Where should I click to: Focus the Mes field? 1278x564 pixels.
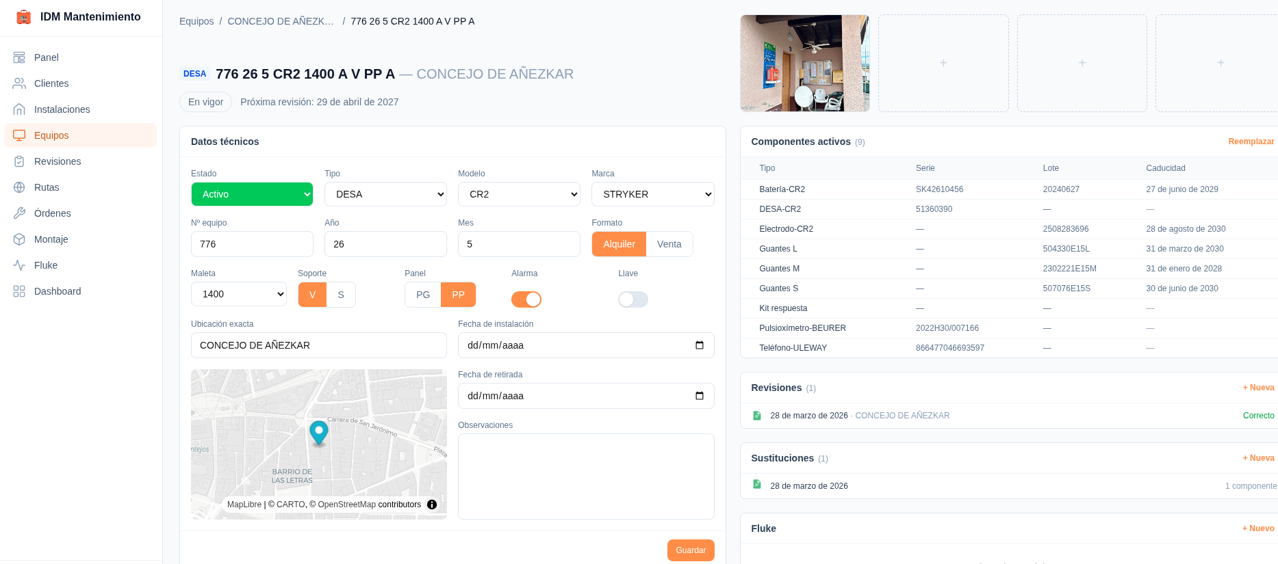(519, 244)
